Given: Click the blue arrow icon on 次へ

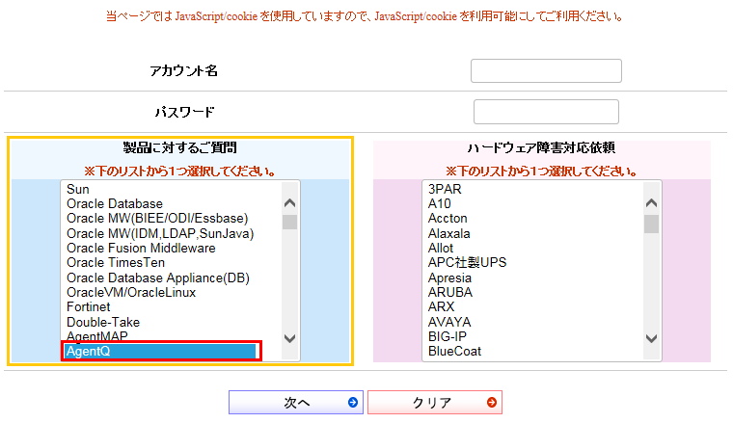Looking at the screenshot, I should point(353,403).
